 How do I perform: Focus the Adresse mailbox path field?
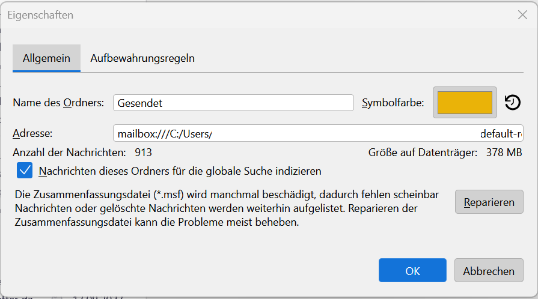[x=317, y=133]
